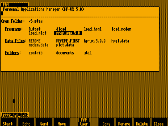Click the diamond pointer marker
This screenshot has width=168, height=126.
tap(14, 101)
